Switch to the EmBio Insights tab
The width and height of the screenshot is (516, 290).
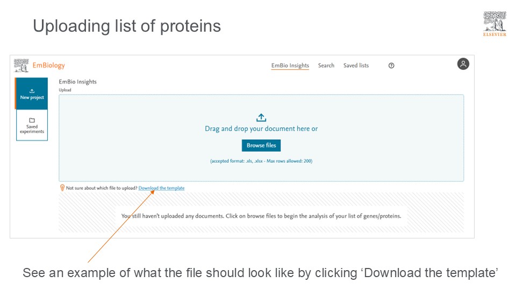tap(290, 66)
